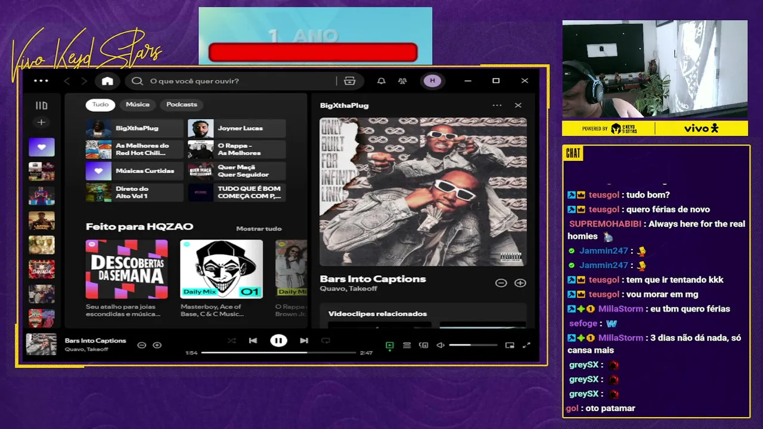Open the play queue

(x=407, y=345)
